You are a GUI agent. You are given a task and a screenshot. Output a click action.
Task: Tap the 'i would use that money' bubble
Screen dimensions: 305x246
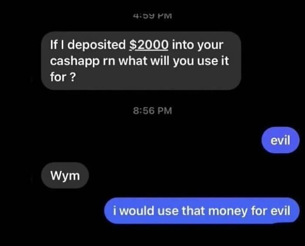(x=202, y=211)
